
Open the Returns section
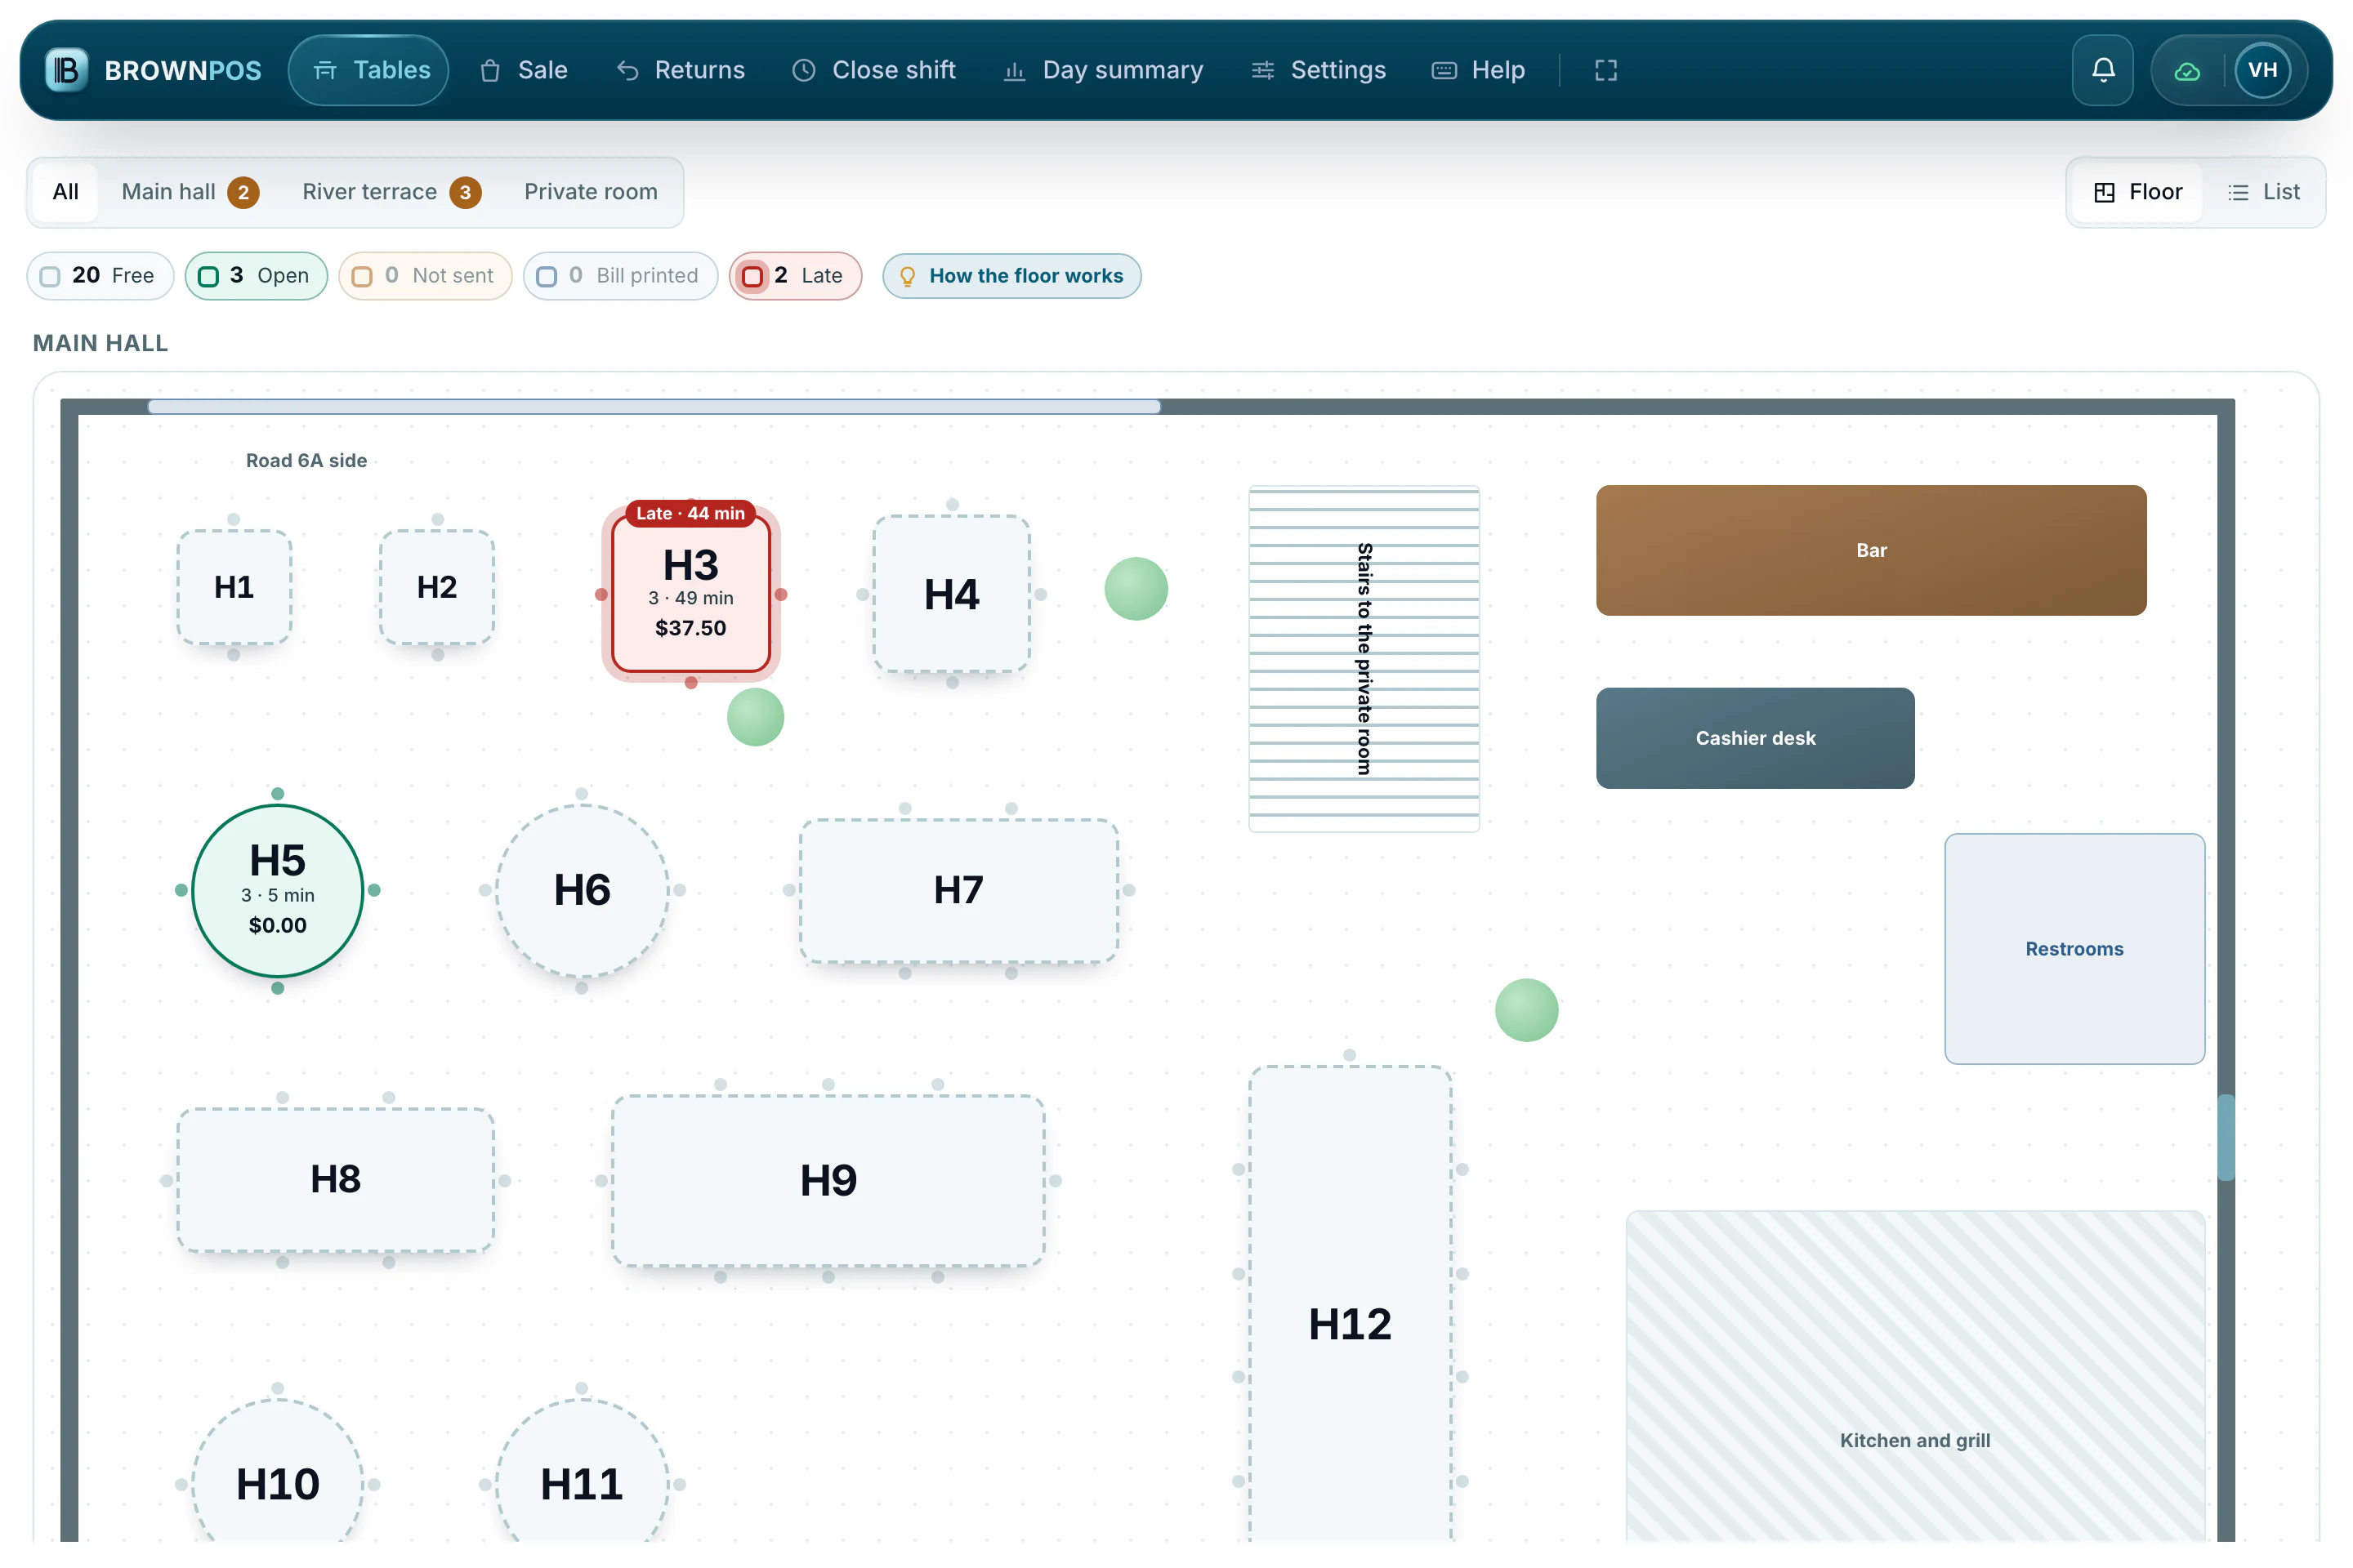681,70
